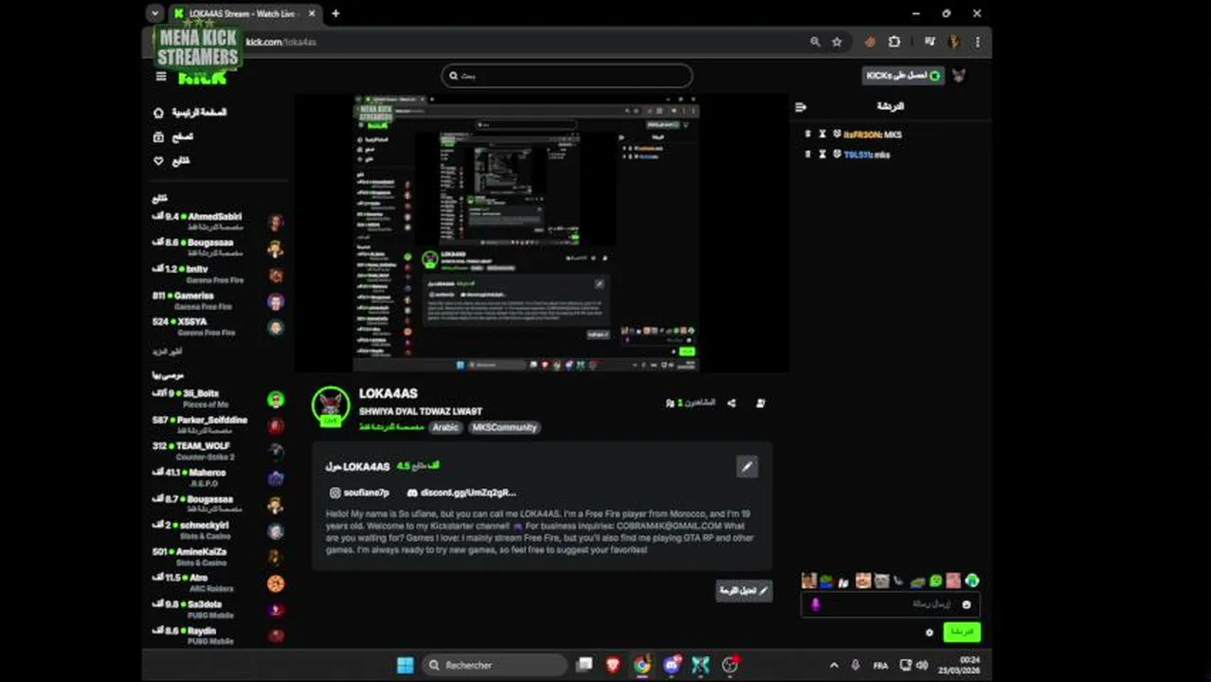Click TOLS11 username in chat
The height and width of the screenshot is (682, 1211).
coord(857,154)
